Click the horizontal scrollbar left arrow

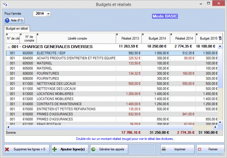8,127
